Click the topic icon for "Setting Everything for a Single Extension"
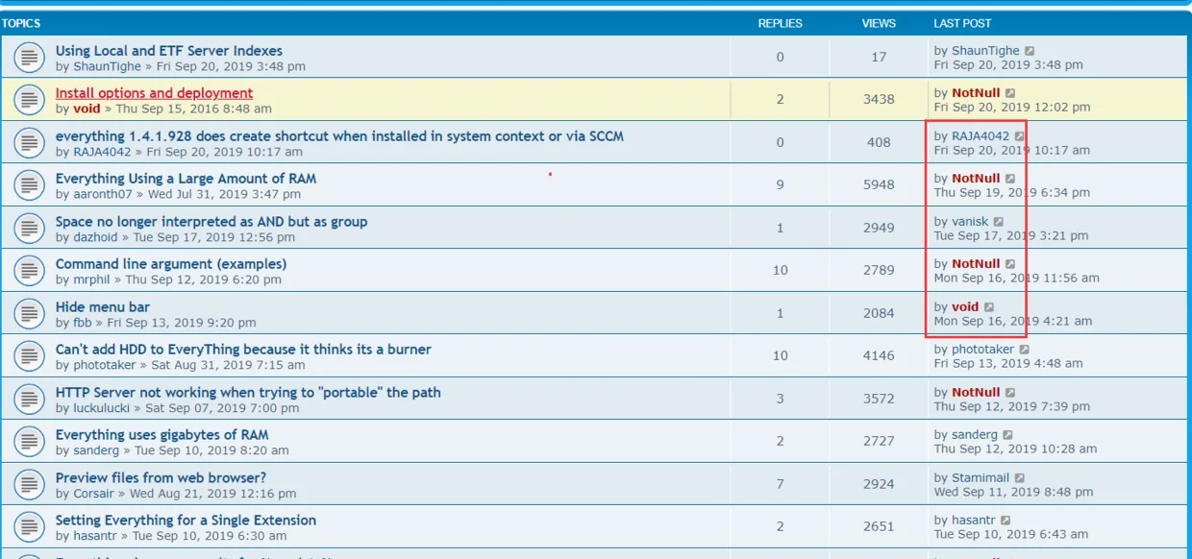The width and height of the screenshot is (1192, 559). click(30, 527)
